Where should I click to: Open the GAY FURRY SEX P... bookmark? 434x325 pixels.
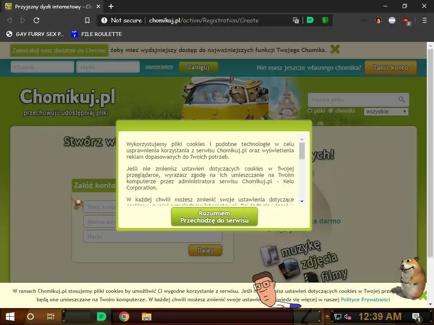pos(35,34)
